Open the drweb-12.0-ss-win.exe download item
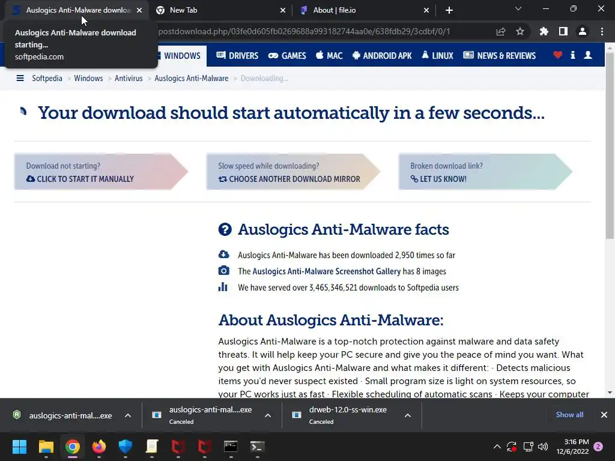 pos(348,415)
